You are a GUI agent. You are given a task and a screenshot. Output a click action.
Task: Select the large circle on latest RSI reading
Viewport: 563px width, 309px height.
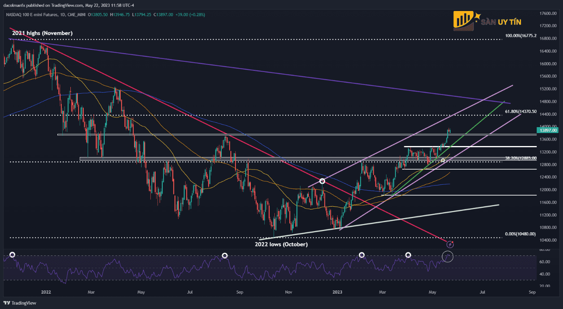click(x=448, y=256)
